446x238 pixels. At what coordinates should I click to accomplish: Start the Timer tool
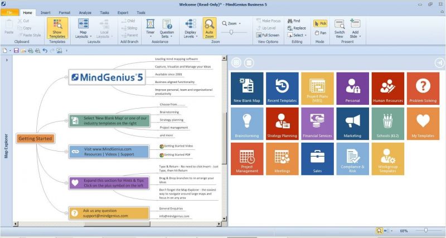click(150, 28)
